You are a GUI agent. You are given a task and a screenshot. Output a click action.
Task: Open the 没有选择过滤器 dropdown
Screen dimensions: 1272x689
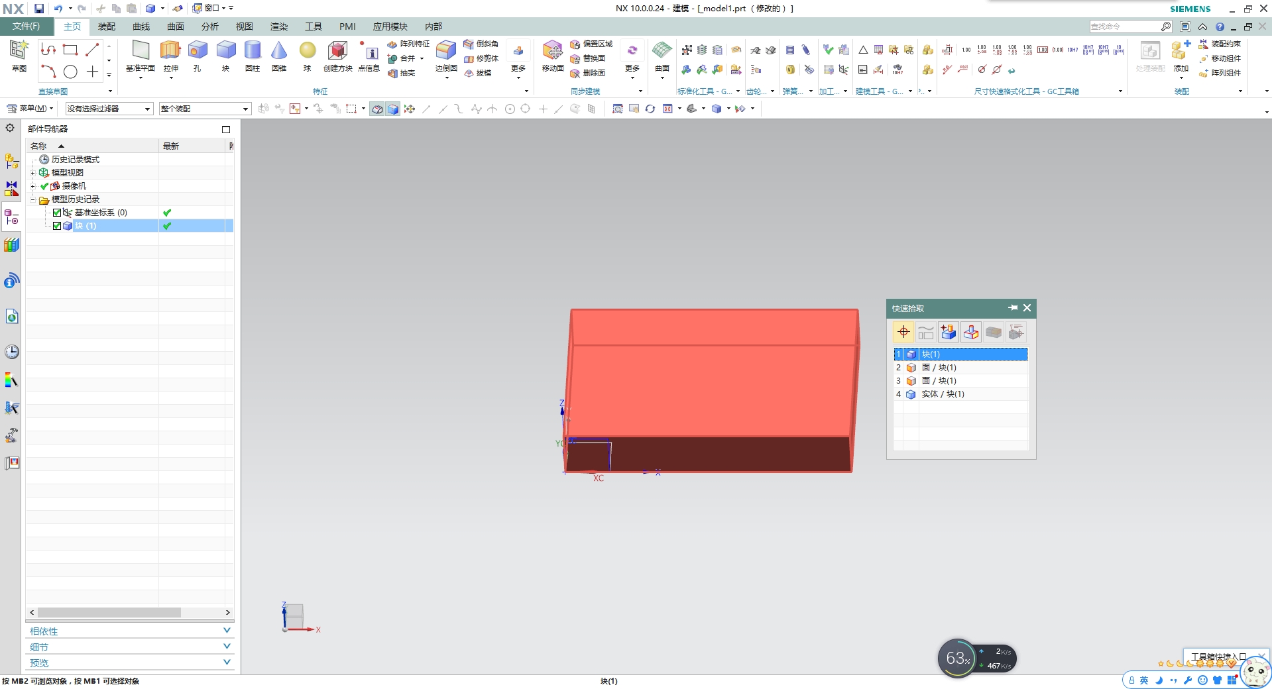[147, 109]
